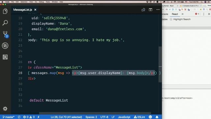Screen dimensions: 211x119
Task: Open the editor More Actions ellipsis
Action: [x=158, y=10]
